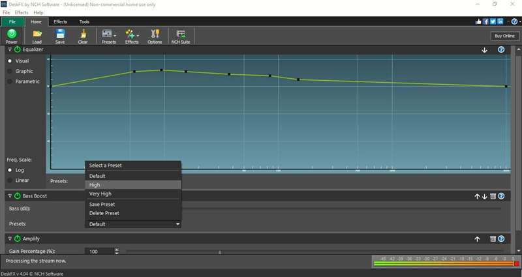Open help for the Equalizer effect
Viewport: 522px width, 277px height.
pos(501,50)
